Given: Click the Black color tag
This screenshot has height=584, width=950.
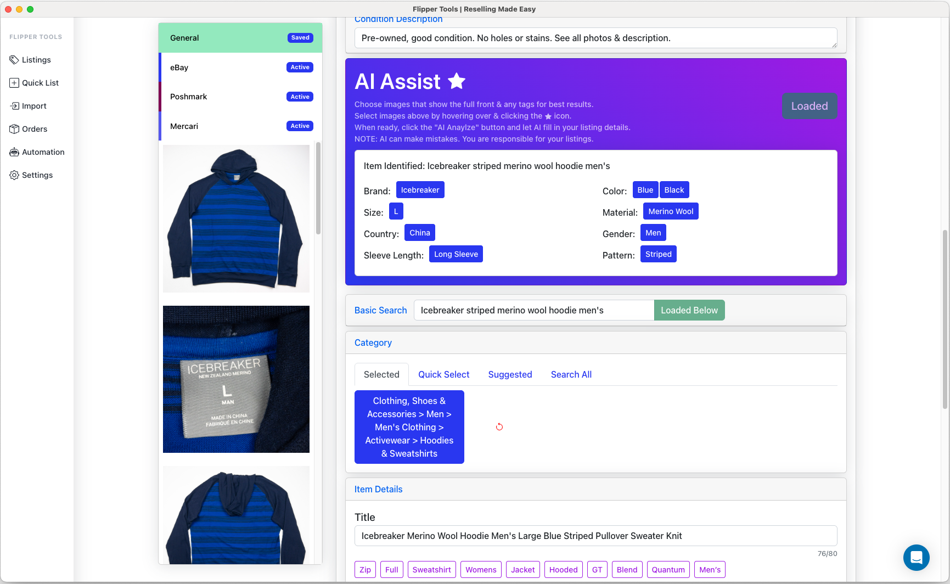Looking at the screenshot, I should [x=674, y=190].
